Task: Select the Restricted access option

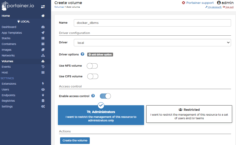Action: [189, 114]
